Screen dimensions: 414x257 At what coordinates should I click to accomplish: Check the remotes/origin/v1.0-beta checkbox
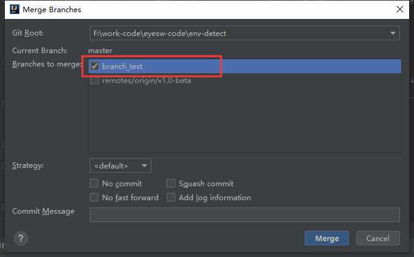click(95, 81)
